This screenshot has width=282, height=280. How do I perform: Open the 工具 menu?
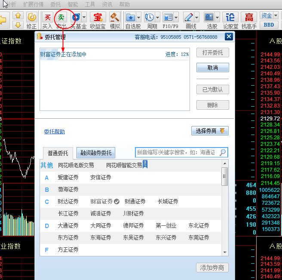pos(90,4)
